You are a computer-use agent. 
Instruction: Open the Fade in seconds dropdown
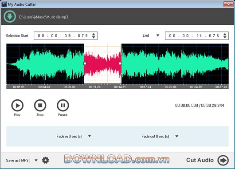coord(90,136)
